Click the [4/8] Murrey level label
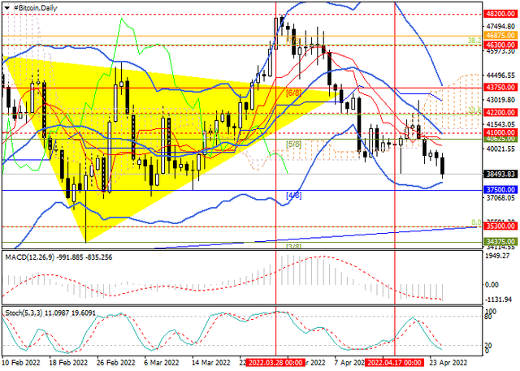This screenshot has height=371, width=520. [294, 195]
